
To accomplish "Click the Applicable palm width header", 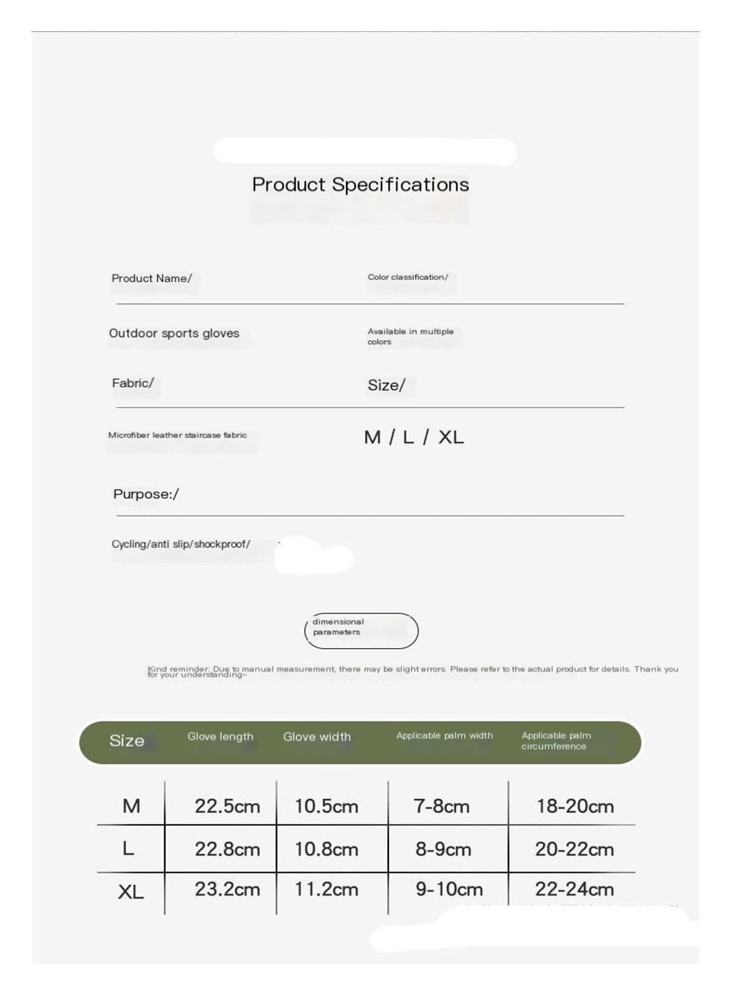I will click(x=444, y=736).
